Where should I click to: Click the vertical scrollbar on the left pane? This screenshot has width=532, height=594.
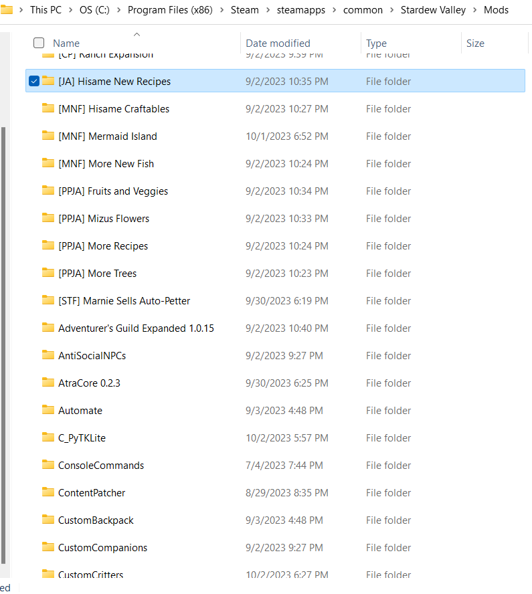click(x=3, y=345)
